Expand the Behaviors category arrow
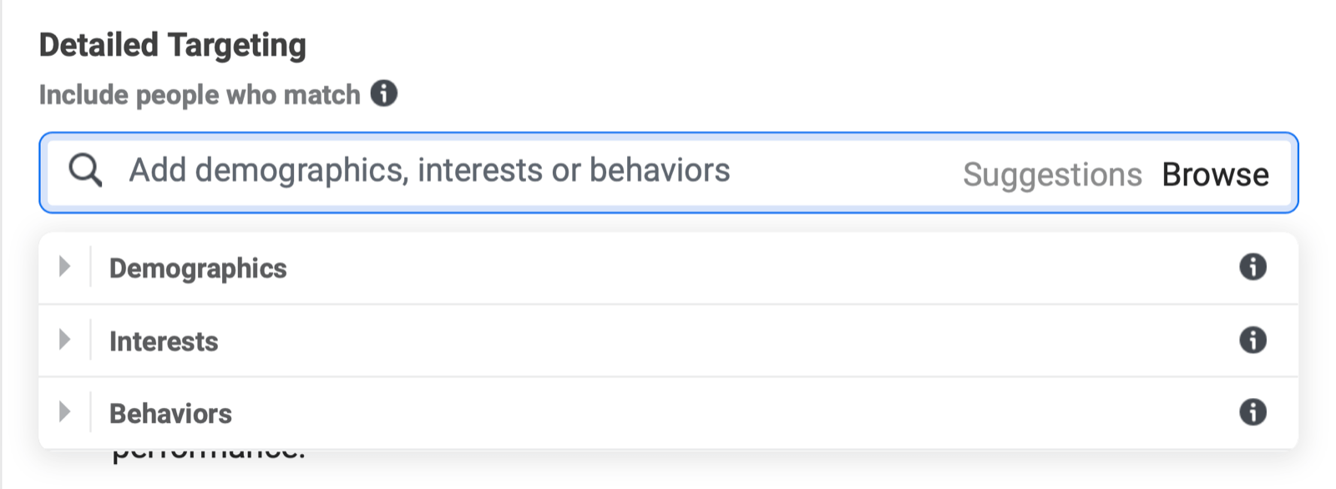The height and width of the screenshot is (489, 1336). coord(64,412)
